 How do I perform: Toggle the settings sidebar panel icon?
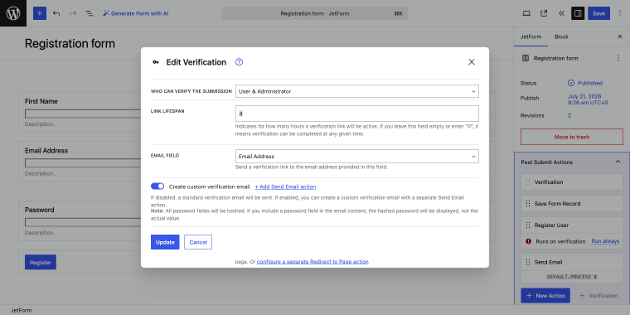(578, 13)
